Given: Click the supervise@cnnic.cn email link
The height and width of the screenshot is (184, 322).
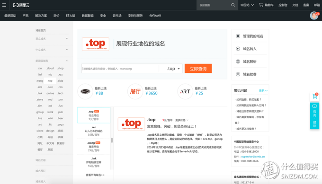Looking at the screenshot, I should (x=253, y=157).
